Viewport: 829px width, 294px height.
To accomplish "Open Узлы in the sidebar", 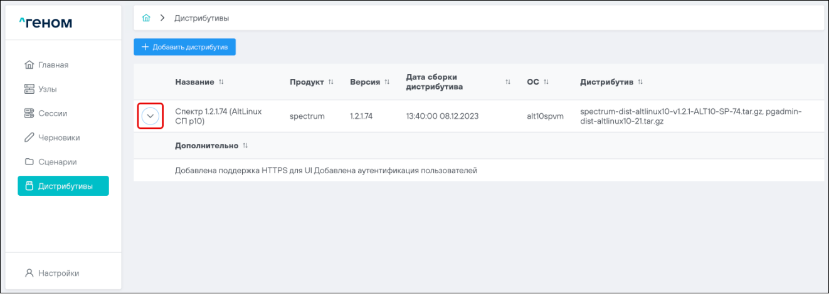I will 48,89.
